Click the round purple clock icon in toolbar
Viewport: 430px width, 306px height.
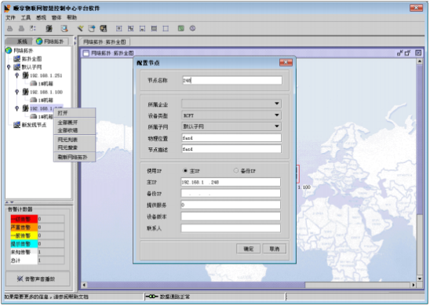pos(193,28)
